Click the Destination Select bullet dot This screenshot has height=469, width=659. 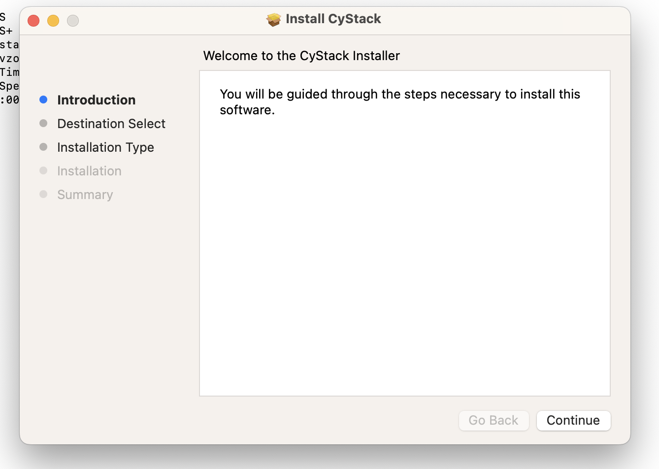point(43,123)
